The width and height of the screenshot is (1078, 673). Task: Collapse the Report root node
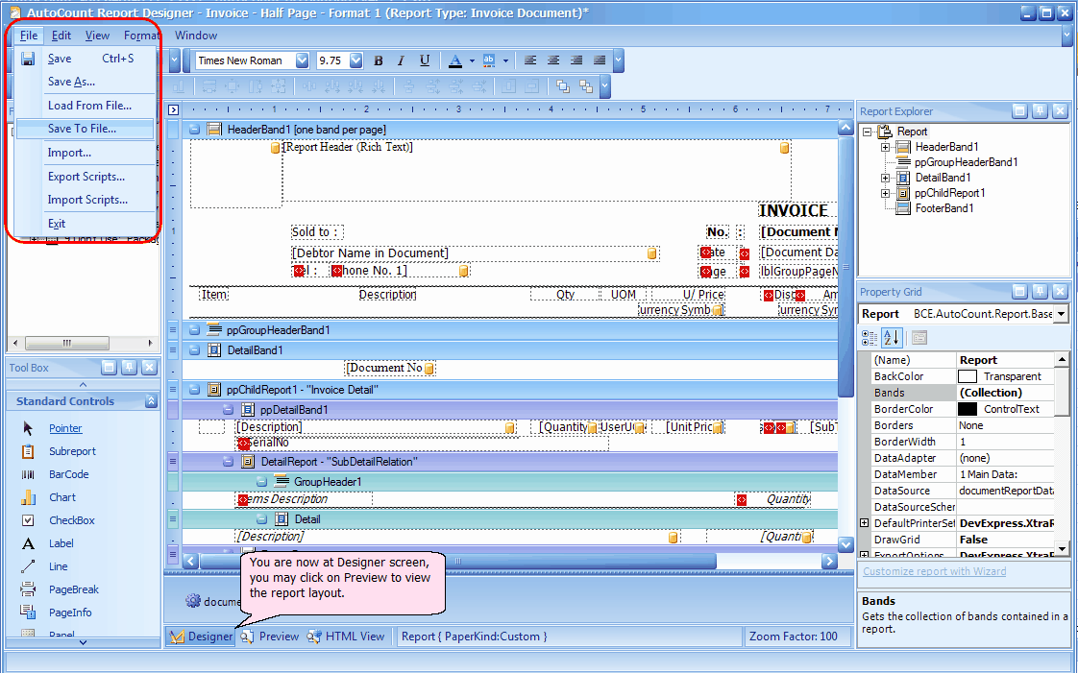tap(868, 132)
